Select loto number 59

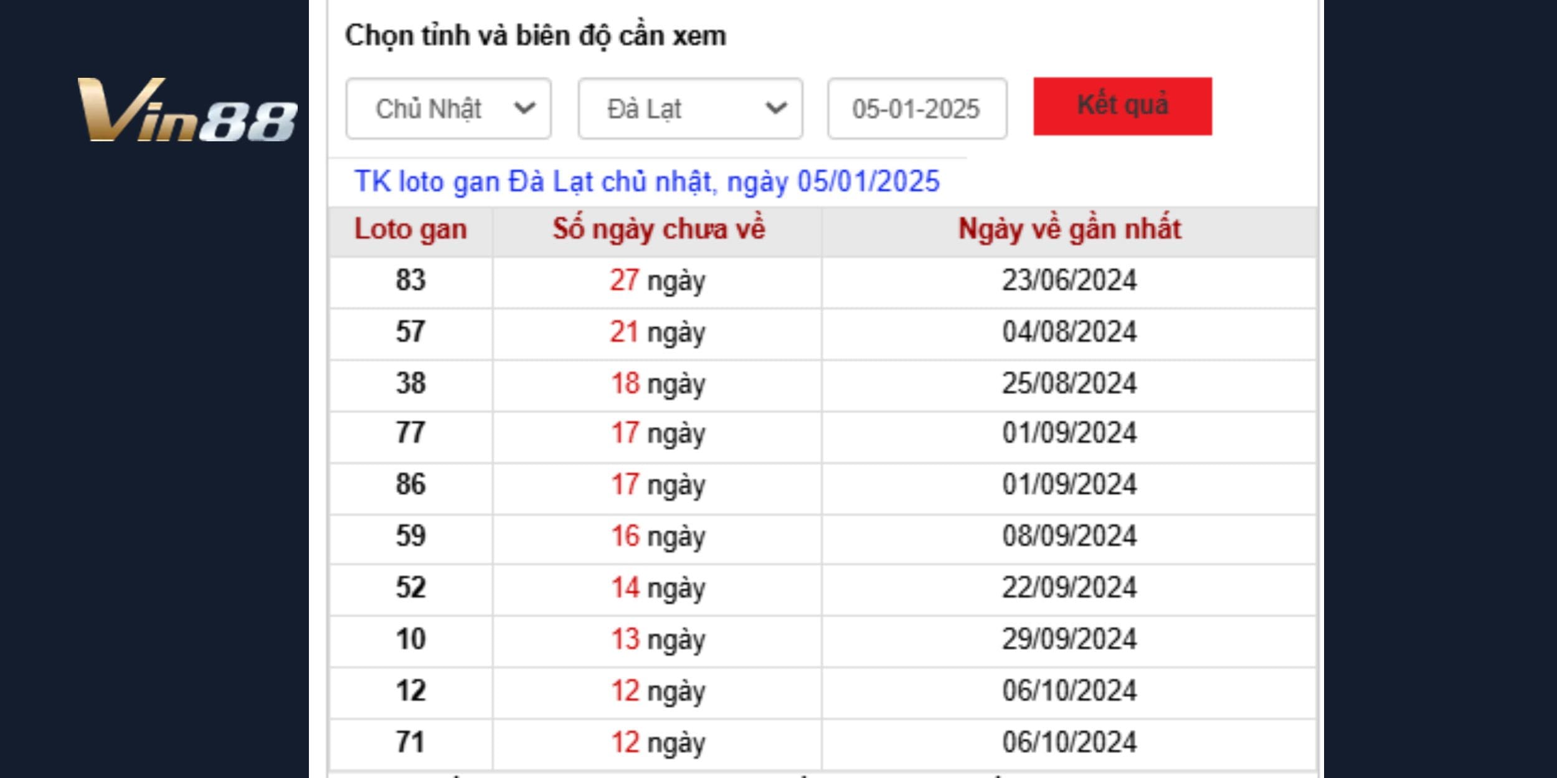point(410,537)
